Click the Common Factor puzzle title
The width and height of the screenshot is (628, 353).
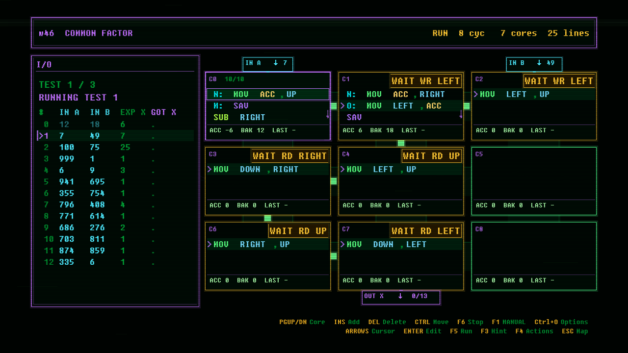pyautogui.click(x=99, y=33)
